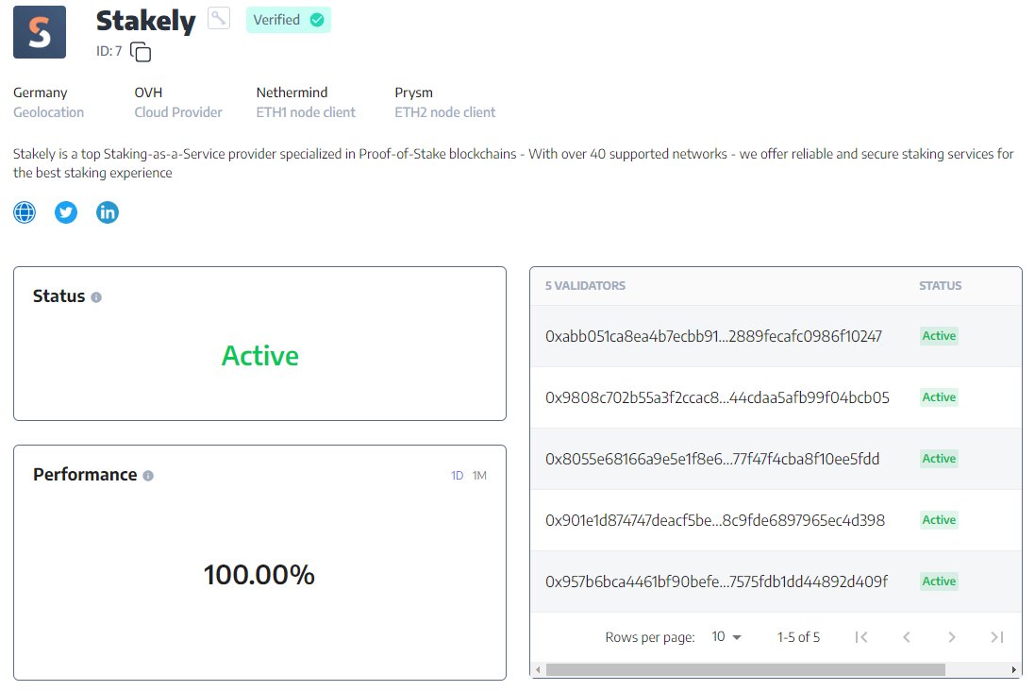The width and height of the screenshot is (1035, 691).
Task: Click Active badge for validator 0x901e1d87
Action: click(939, 520)
